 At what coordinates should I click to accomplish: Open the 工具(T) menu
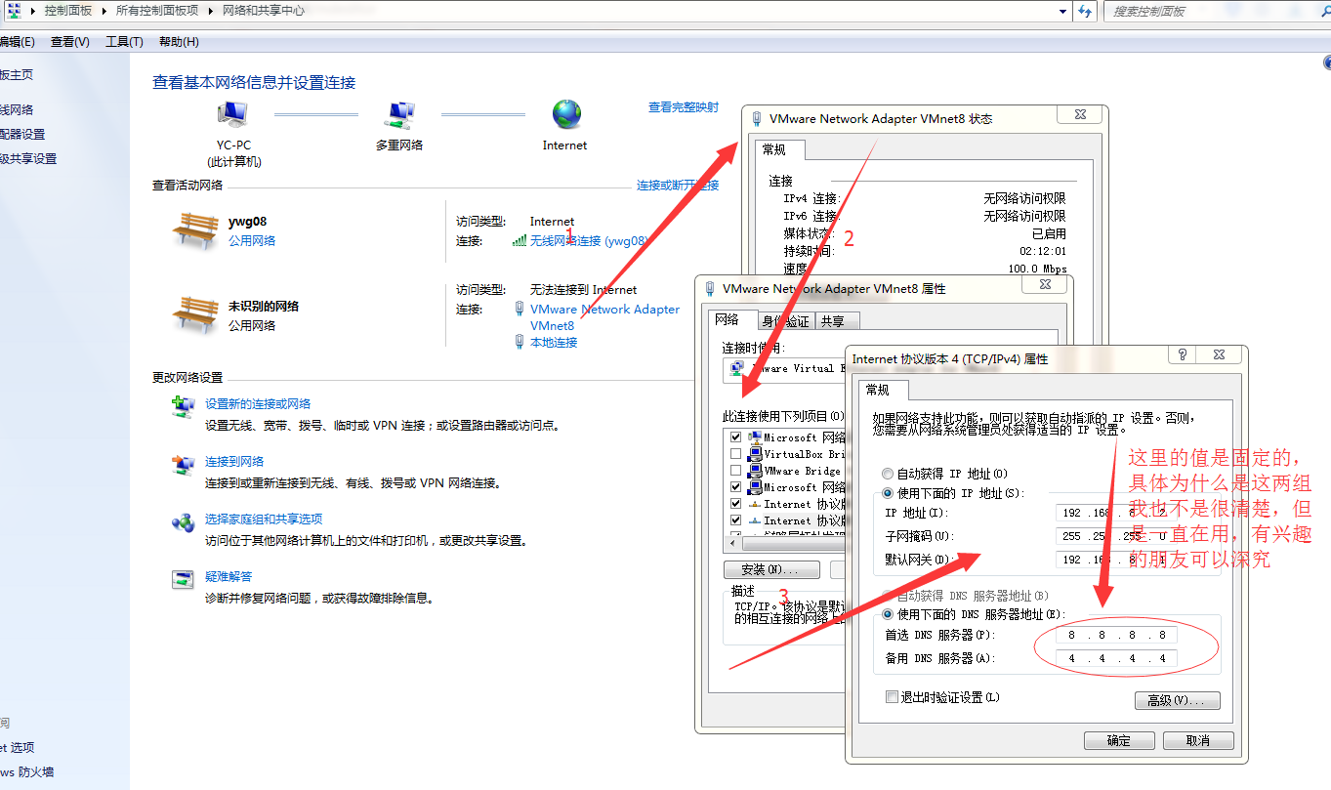click(x=124, y=42)
